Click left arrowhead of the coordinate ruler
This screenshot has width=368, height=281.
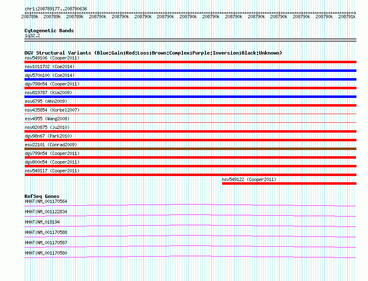(x=26, y=13)
